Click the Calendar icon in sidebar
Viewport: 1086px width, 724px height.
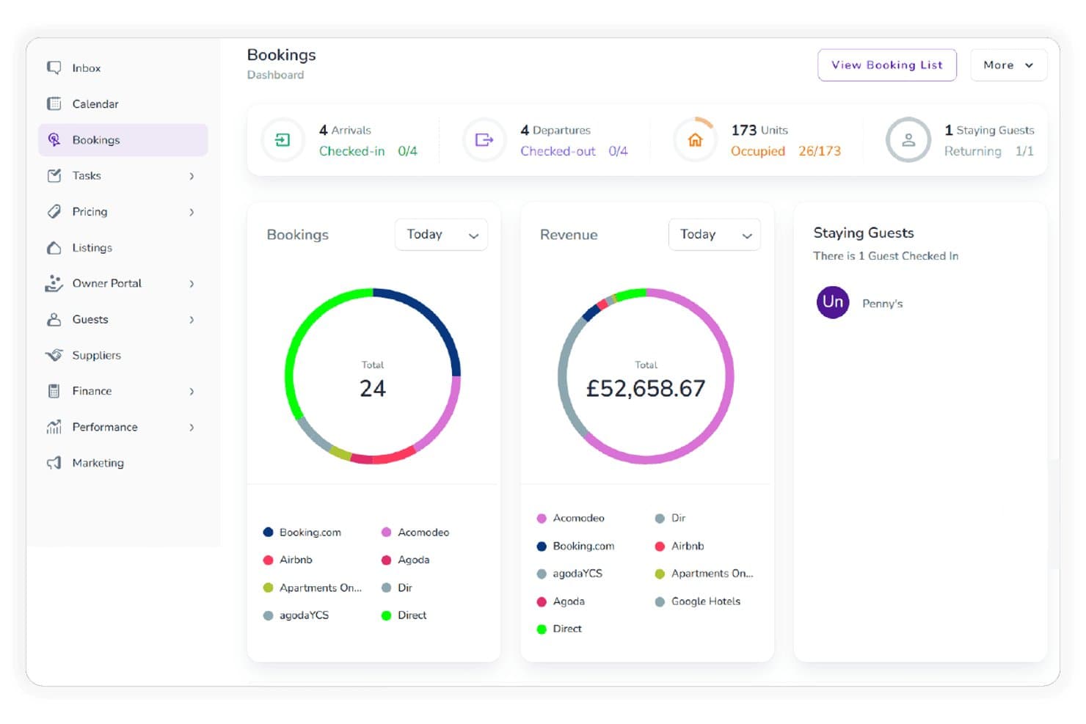coord(54,103)
